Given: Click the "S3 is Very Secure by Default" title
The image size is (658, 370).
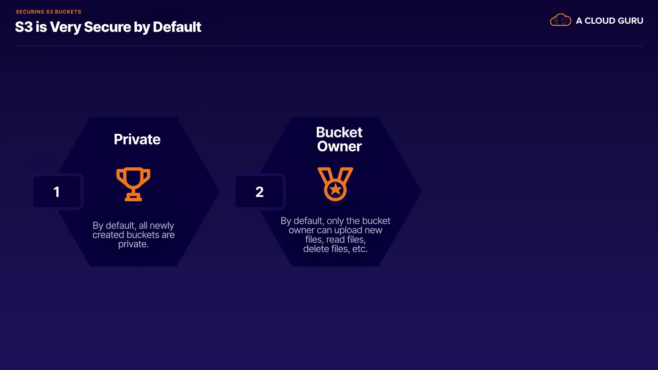Looking at the screenshot, I should (108, 27).
